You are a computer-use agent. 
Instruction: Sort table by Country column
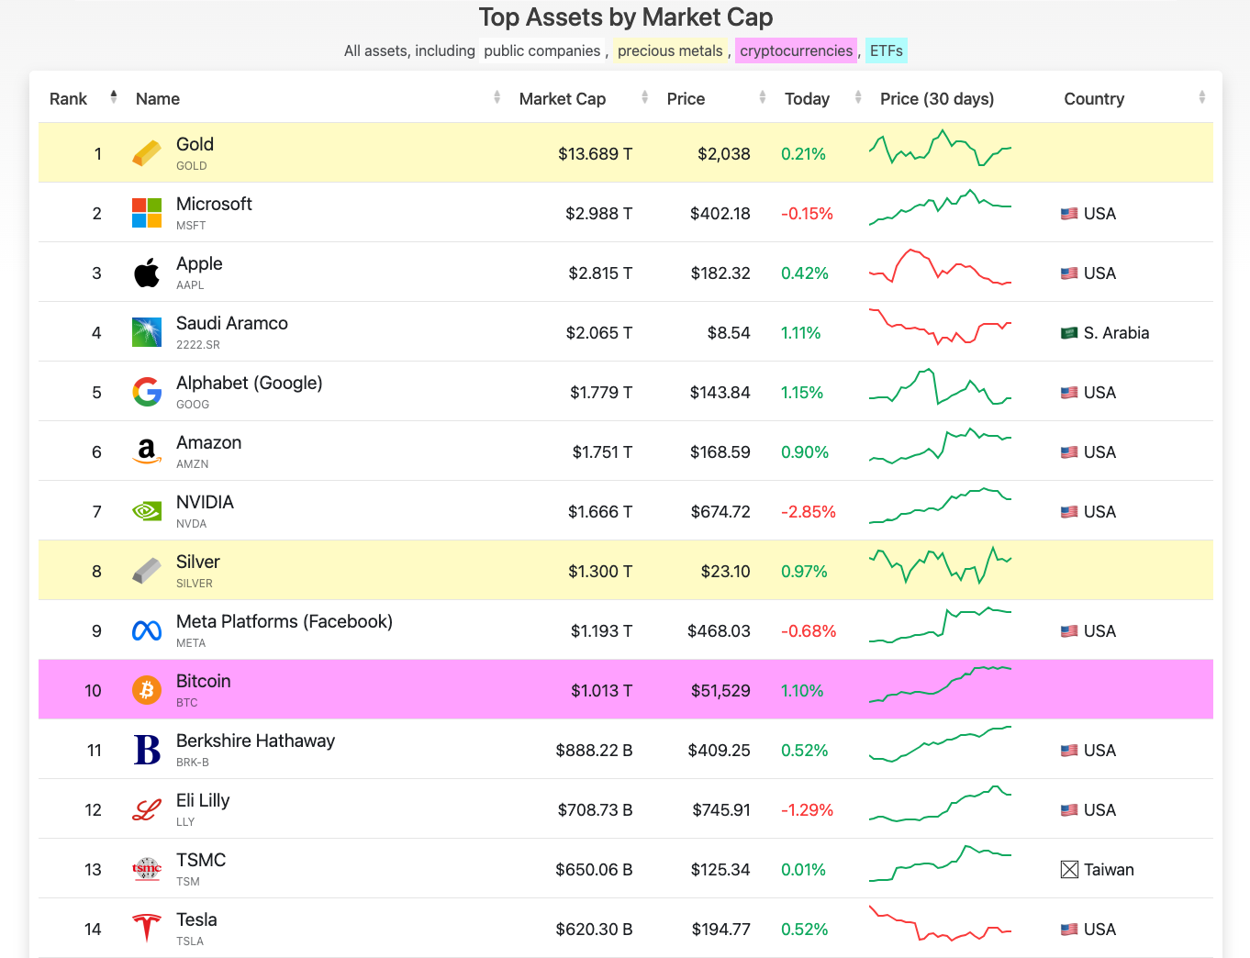point(1093,98)
